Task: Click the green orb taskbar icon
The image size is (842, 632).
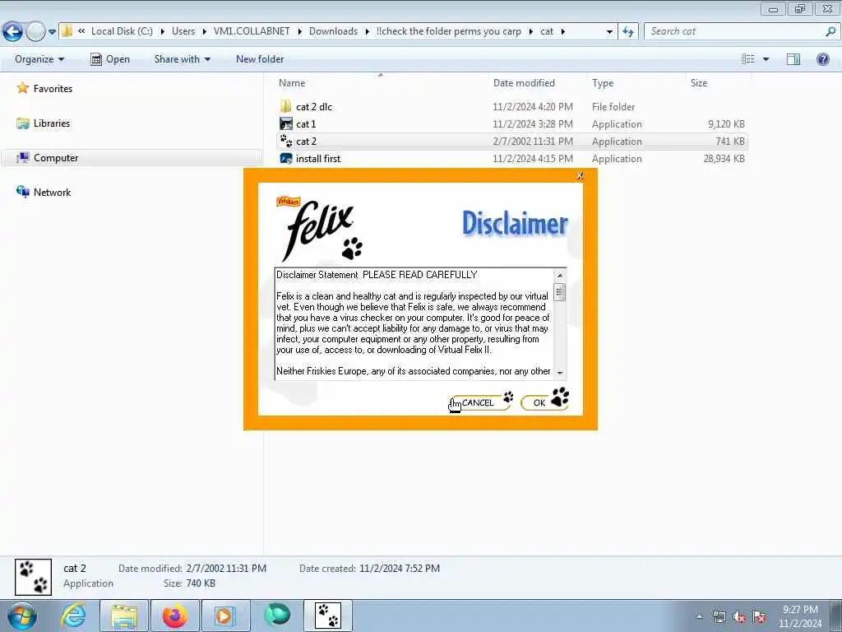Action: [277, 615]
